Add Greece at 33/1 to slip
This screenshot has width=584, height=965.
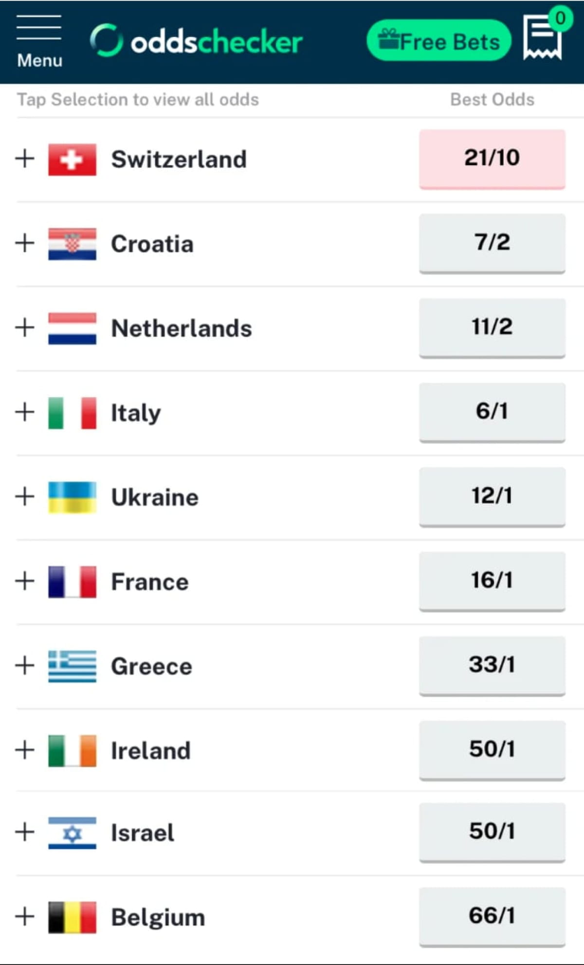coord(492,665)
